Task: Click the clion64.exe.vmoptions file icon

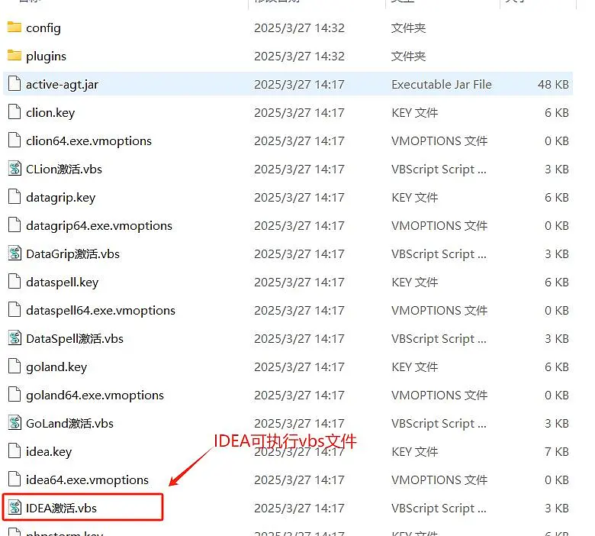Action: [14, 140]
